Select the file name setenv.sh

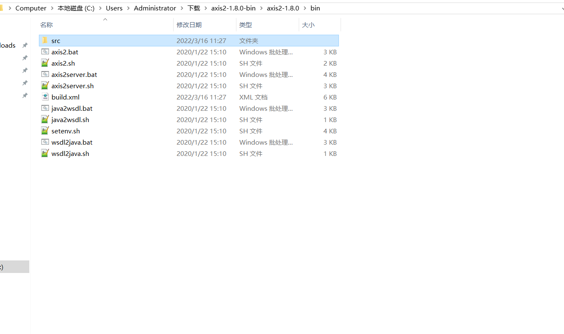(x=66, y=131)
